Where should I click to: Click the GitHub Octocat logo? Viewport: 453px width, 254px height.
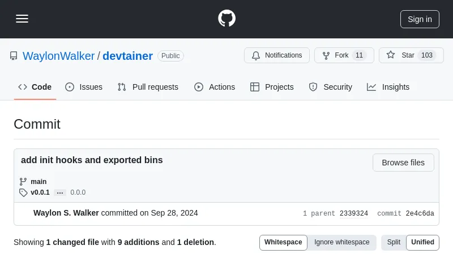pos(226,19)
